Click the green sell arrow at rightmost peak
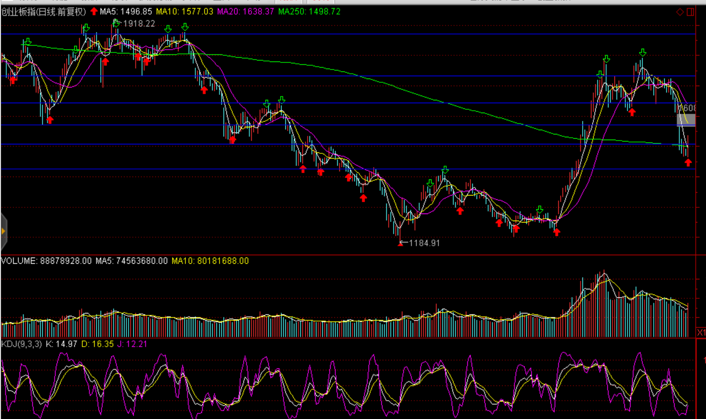The width and height of the screenshot is (706, 419). coord(643,52)
